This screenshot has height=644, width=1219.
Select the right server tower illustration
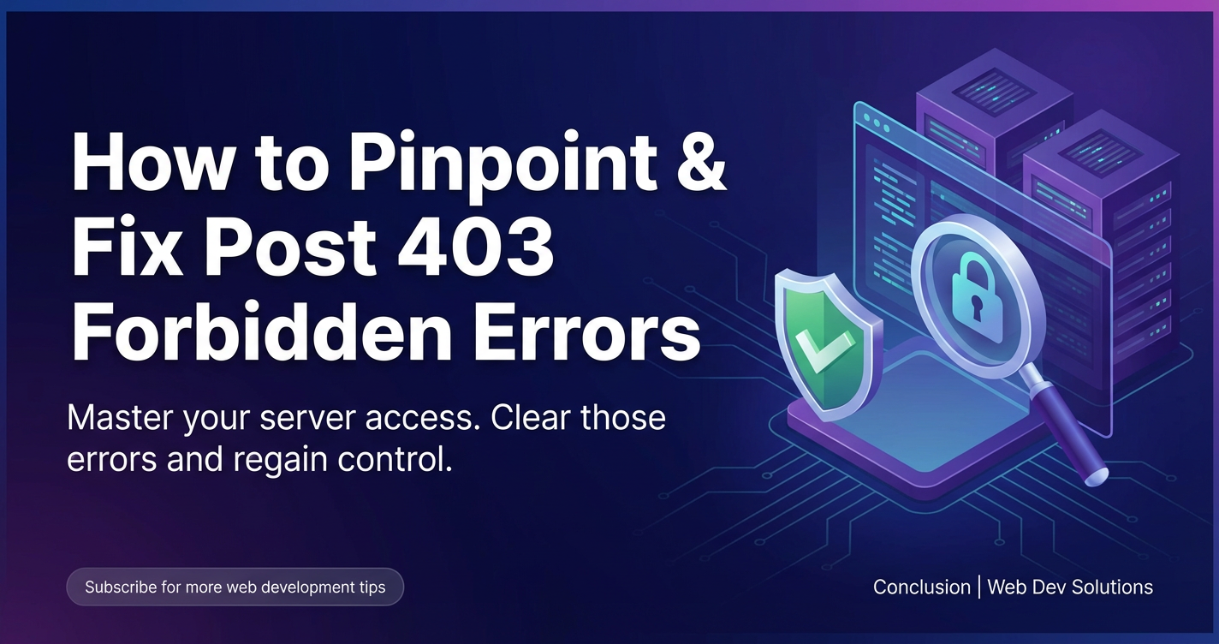click(x=1106, y=257)
